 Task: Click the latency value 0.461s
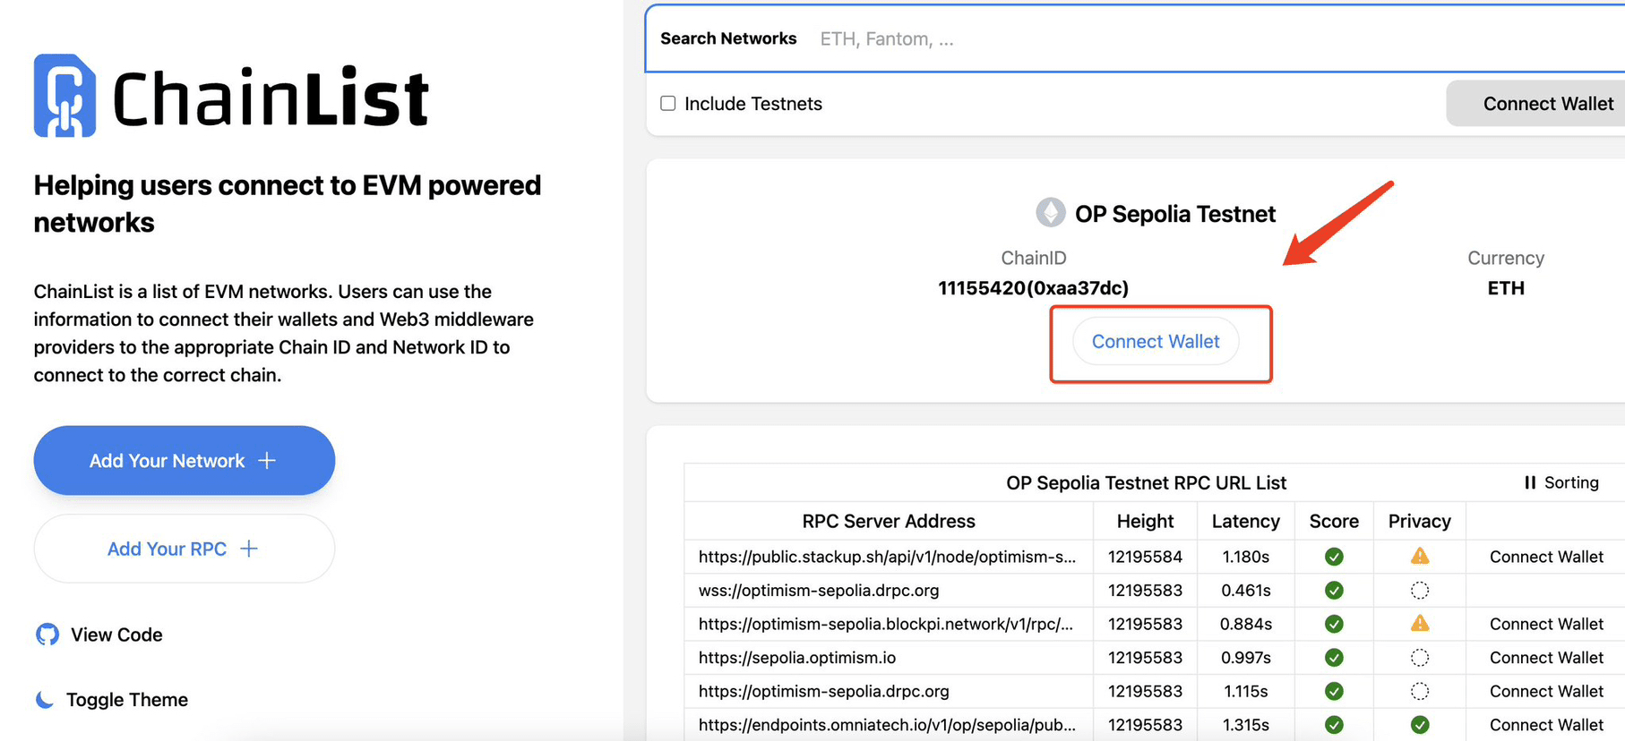pyautogui.click(x=1245, y=591)
